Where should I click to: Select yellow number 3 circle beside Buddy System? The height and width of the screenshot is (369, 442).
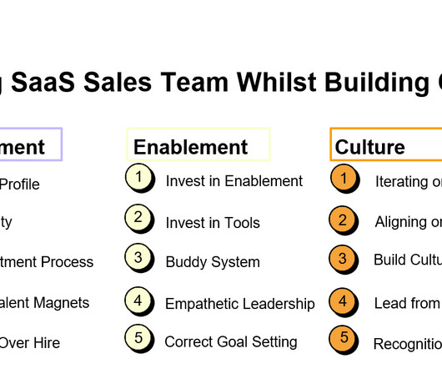point(139,258)
